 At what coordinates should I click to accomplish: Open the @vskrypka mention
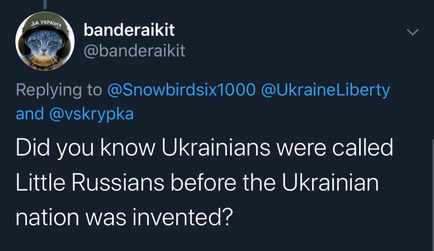[x=92, y=114]
